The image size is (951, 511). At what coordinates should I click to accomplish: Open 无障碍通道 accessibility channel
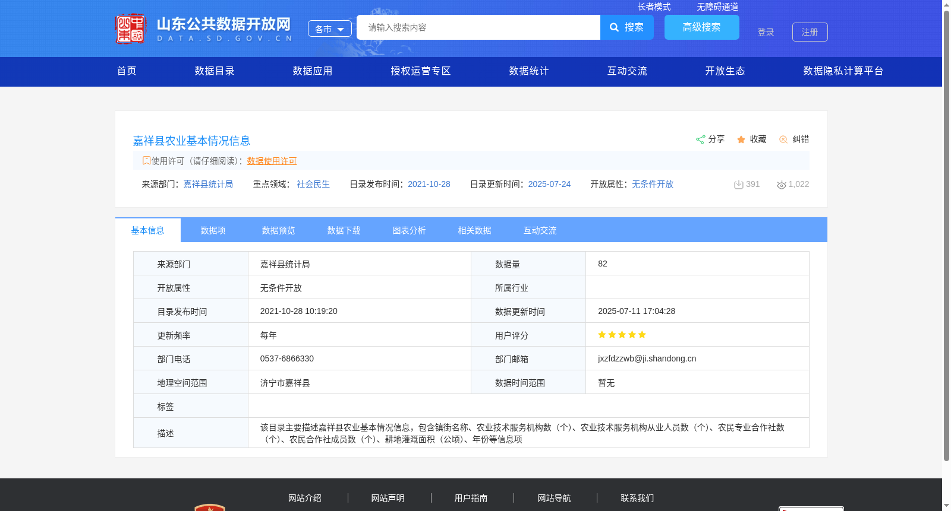tap(717, 7)
